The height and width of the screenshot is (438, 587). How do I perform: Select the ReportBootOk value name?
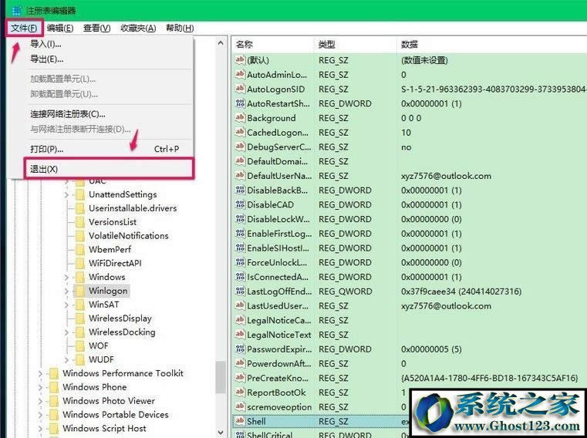[x=276, y=393]
